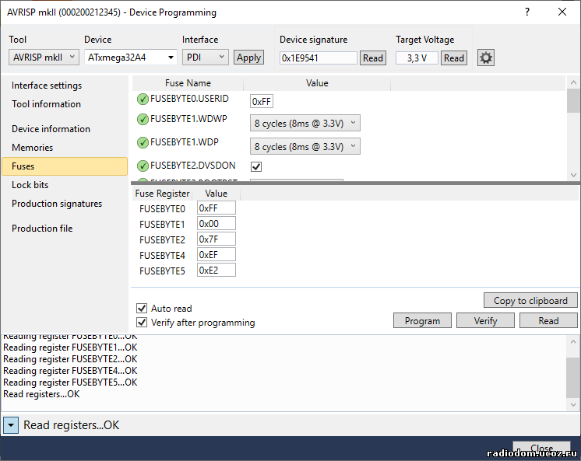Disable Verify after programming checkbox
581x461 pixels.
(142, 323)
